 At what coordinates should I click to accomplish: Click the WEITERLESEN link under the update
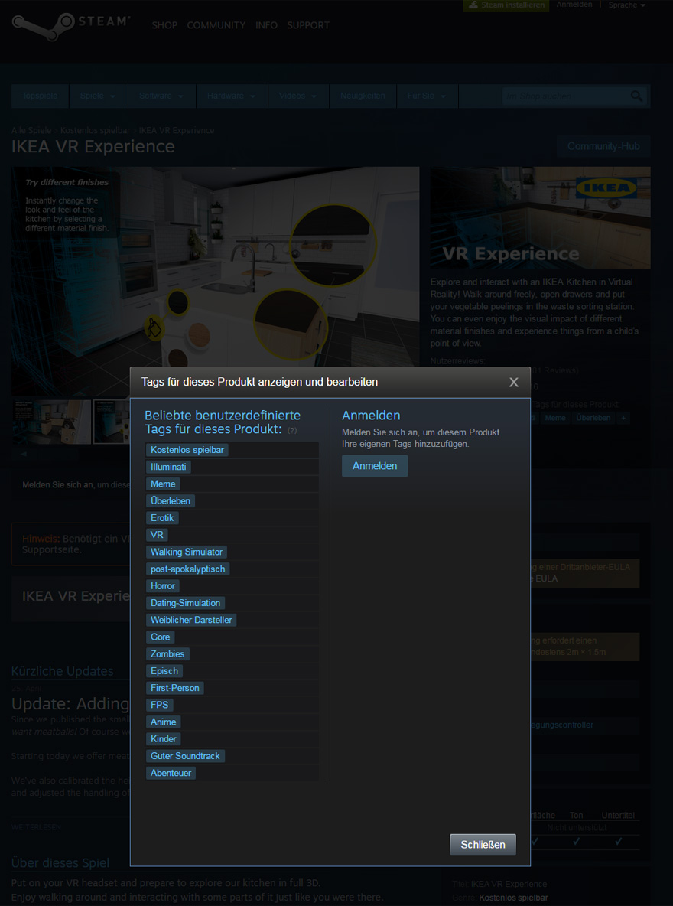[36, 827]
